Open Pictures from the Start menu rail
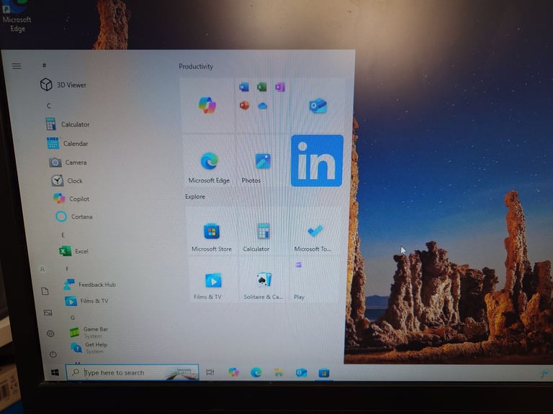The width and height of the screenshot is (553, 414). click(x=48, y=313)
